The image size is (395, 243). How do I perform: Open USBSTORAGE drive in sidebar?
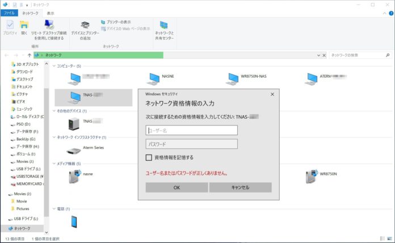[x=27, y=177]
